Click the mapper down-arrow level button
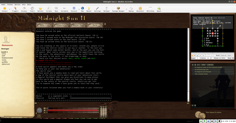The image size is (236, 123). (195, 55)
